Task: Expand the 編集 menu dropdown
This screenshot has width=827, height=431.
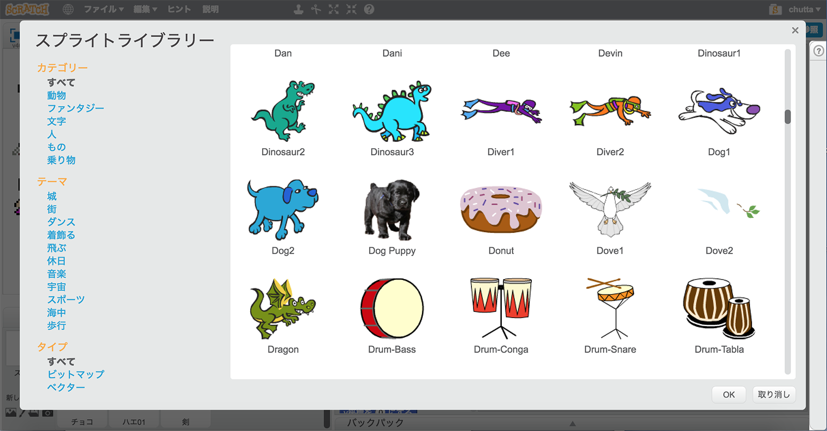Action: [x=145, y=9]
